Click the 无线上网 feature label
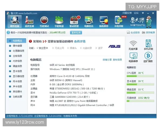 [59, 48]
